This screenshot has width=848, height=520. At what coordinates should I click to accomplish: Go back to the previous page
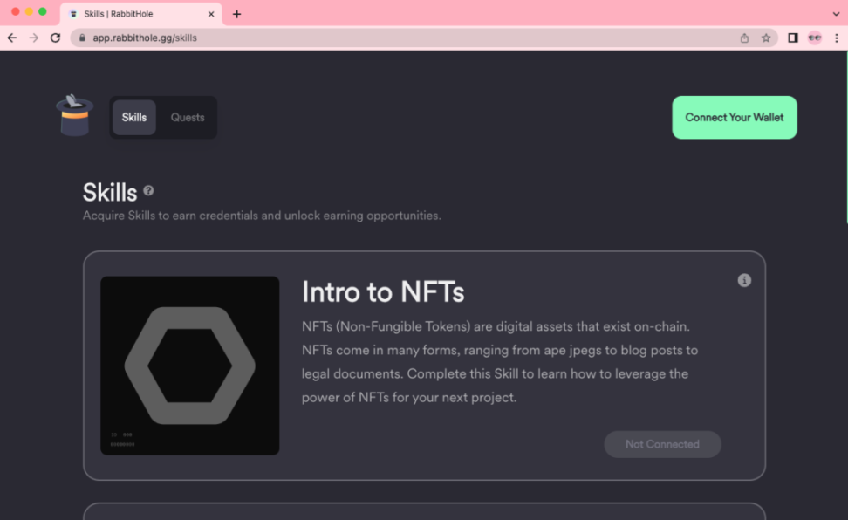pyautogui.click(x=12, y=38)
